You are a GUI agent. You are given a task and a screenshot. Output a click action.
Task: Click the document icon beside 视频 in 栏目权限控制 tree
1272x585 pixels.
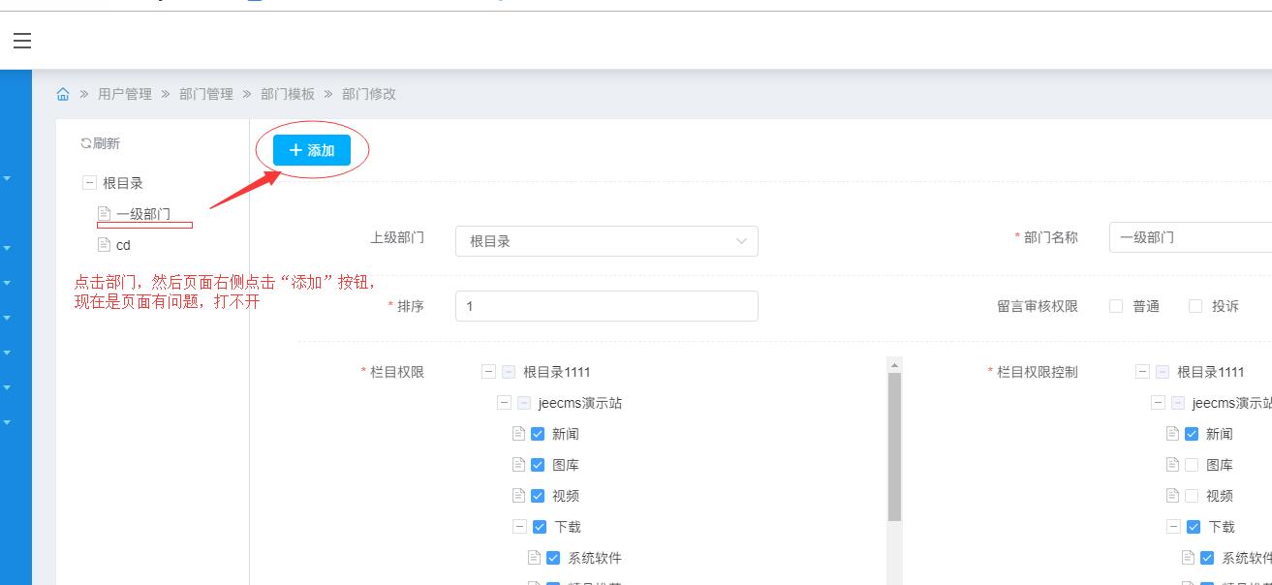tap(1172, 496)
